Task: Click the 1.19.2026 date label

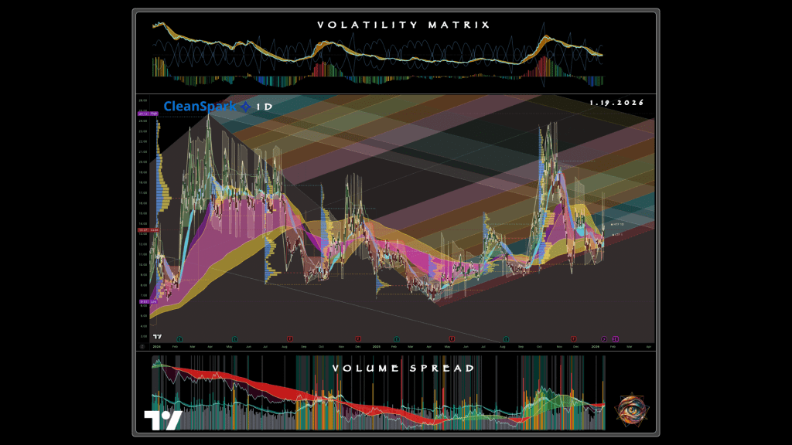Action: (x=616, y=103)
